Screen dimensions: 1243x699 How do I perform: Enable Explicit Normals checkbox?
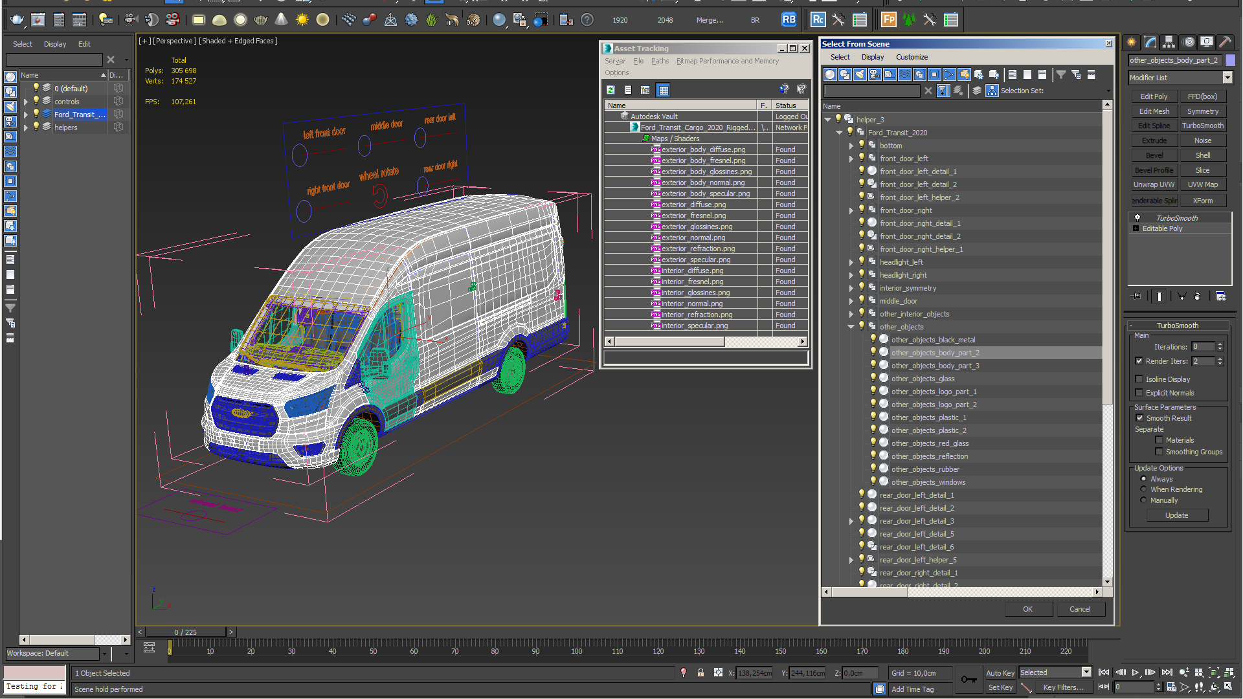coord(1139,393)
